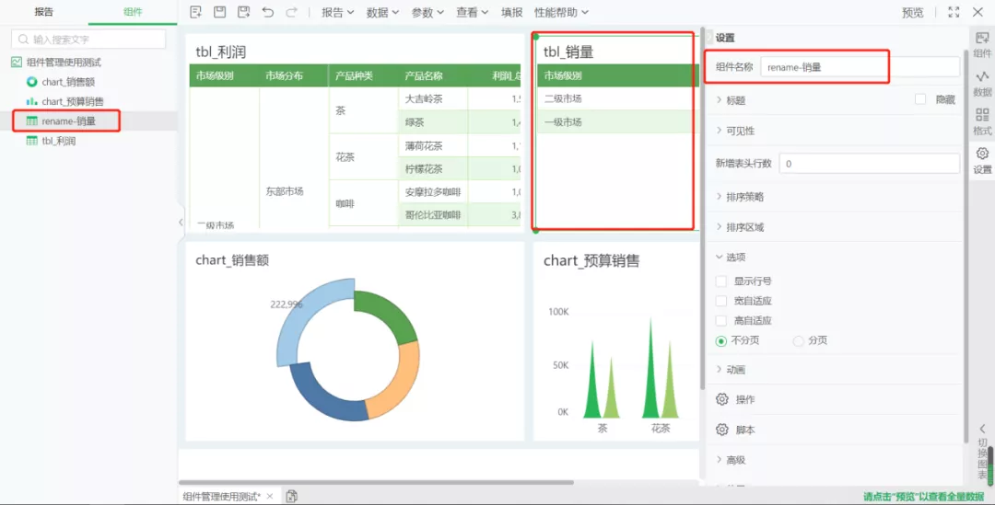Open the 组件 icon on right sidebar
This screenshot has height=505, width=995.
(982, 38)
